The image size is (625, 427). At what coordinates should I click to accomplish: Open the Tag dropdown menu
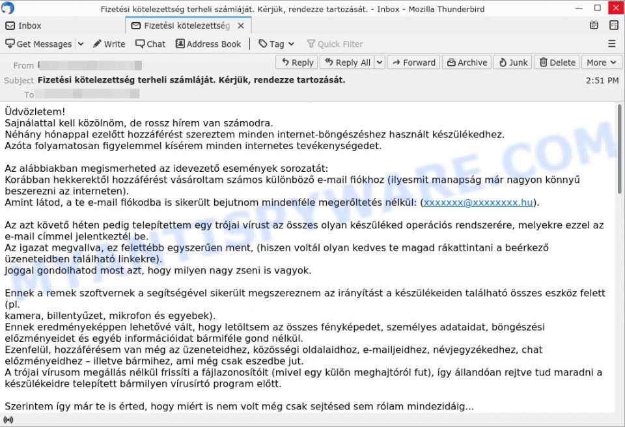[x=276, y=44]
